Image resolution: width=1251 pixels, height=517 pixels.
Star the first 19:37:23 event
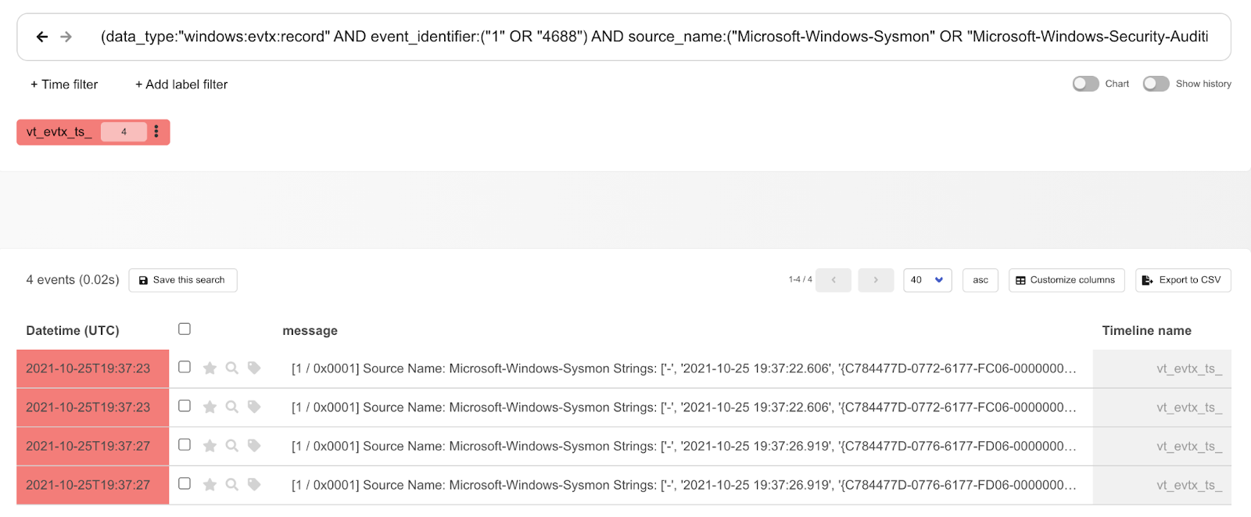[210, 368]
